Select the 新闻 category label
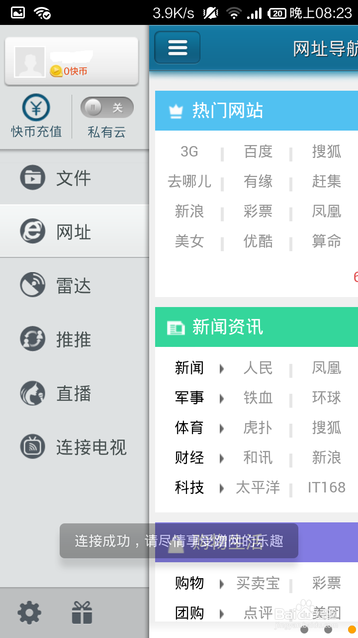 coord(189,368)
